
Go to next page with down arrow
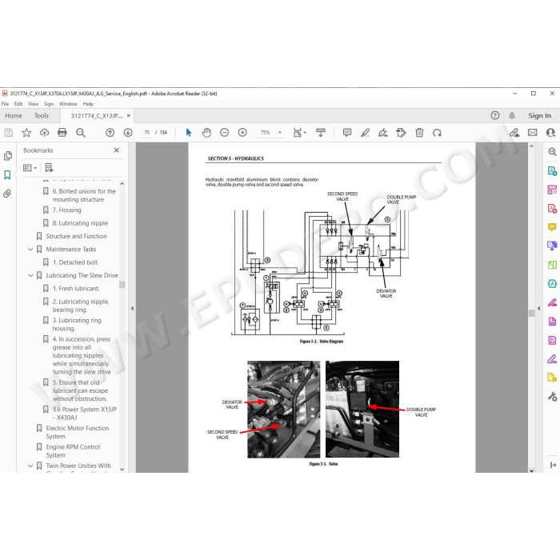pyautogui.click(x=128, y=133)
